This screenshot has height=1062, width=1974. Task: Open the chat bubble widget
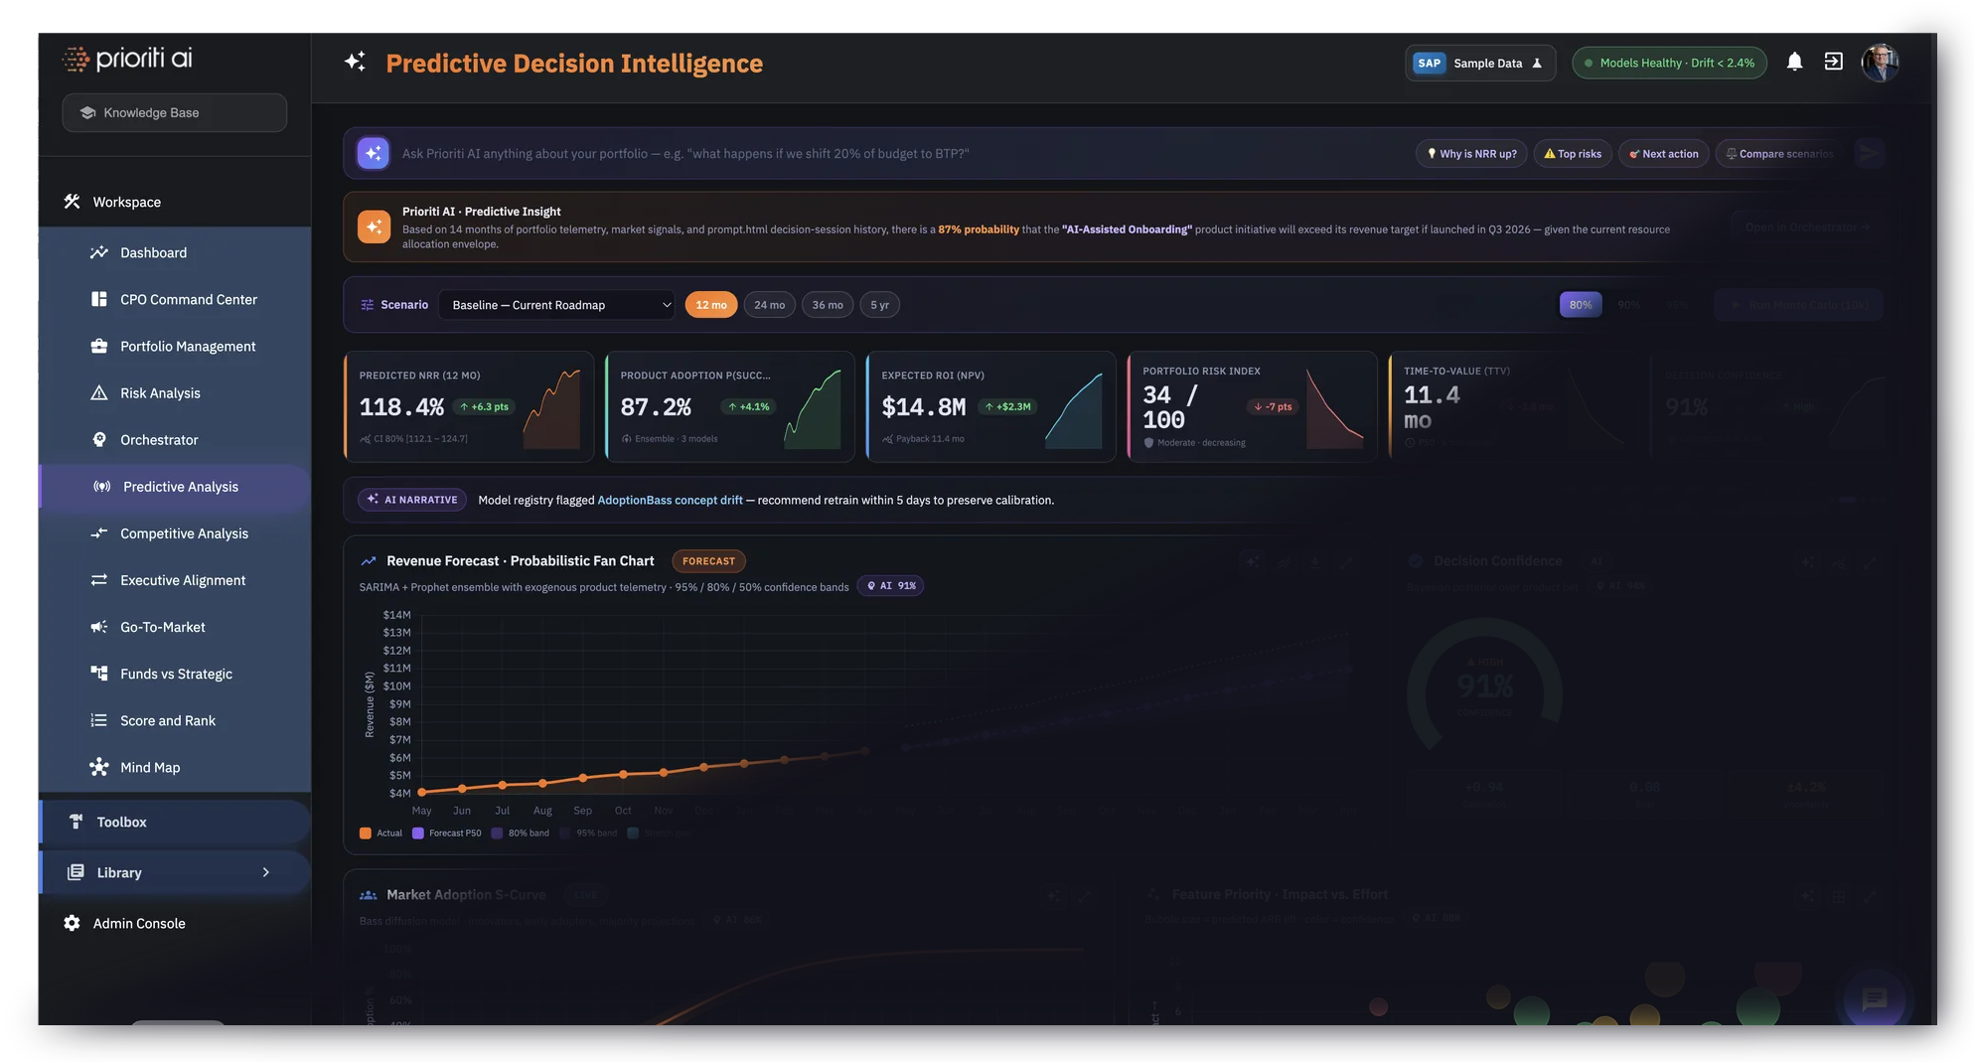click(x=1874, y=998)
